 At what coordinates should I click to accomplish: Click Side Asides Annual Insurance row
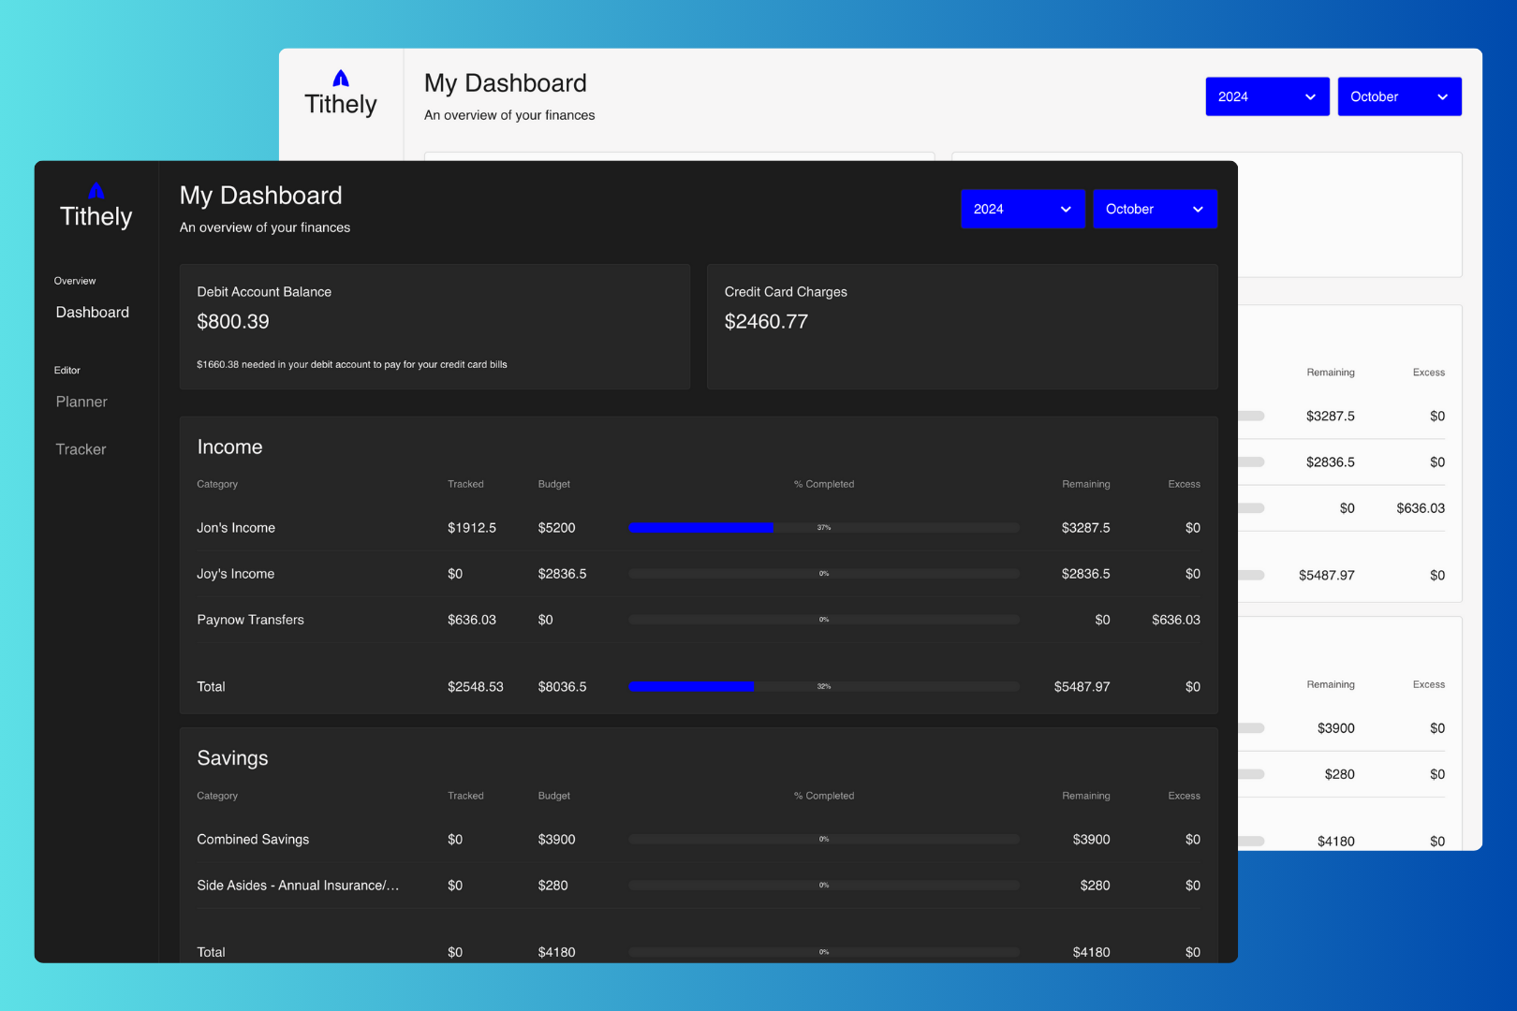pos(699,886)
